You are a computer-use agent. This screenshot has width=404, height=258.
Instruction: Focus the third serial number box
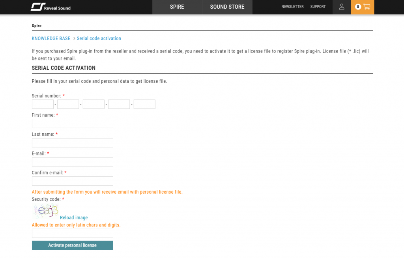click(x=94, y=104)
